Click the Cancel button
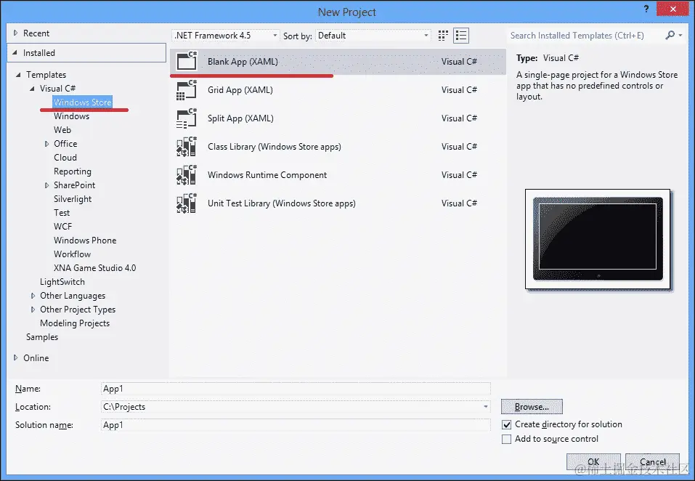Viewport: 695px width, 481px height. (x=652, y=461)
